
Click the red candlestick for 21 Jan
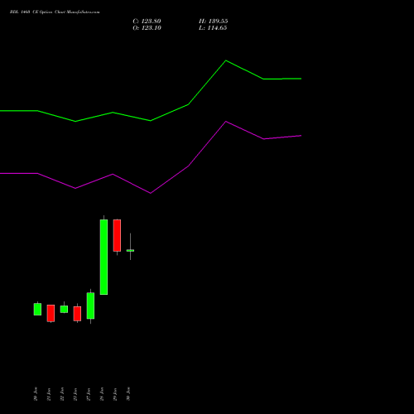[x=51, y=313]
